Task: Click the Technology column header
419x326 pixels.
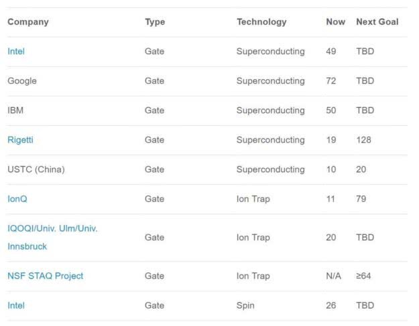Action: click(261, 22)
